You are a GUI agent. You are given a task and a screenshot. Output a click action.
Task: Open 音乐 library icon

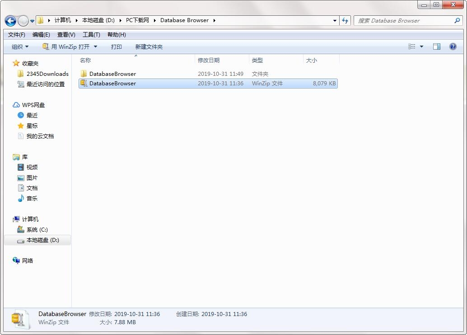click(21, 198)
